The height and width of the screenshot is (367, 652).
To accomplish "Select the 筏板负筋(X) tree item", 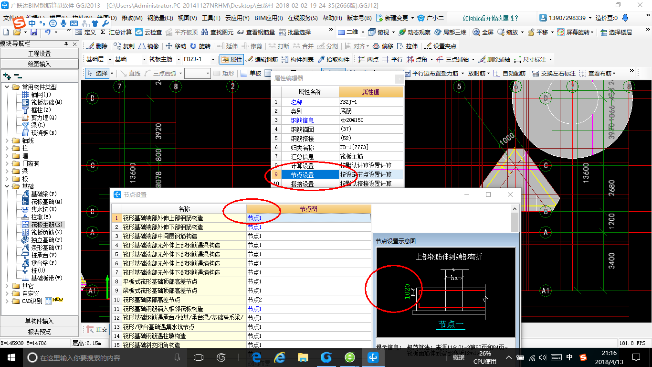I will pyautogui.click(x=46, y=232).
